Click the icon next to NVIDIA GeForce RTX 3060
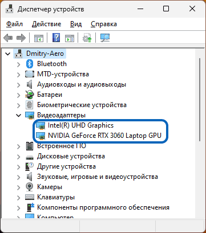 click(x=41, y=136)
